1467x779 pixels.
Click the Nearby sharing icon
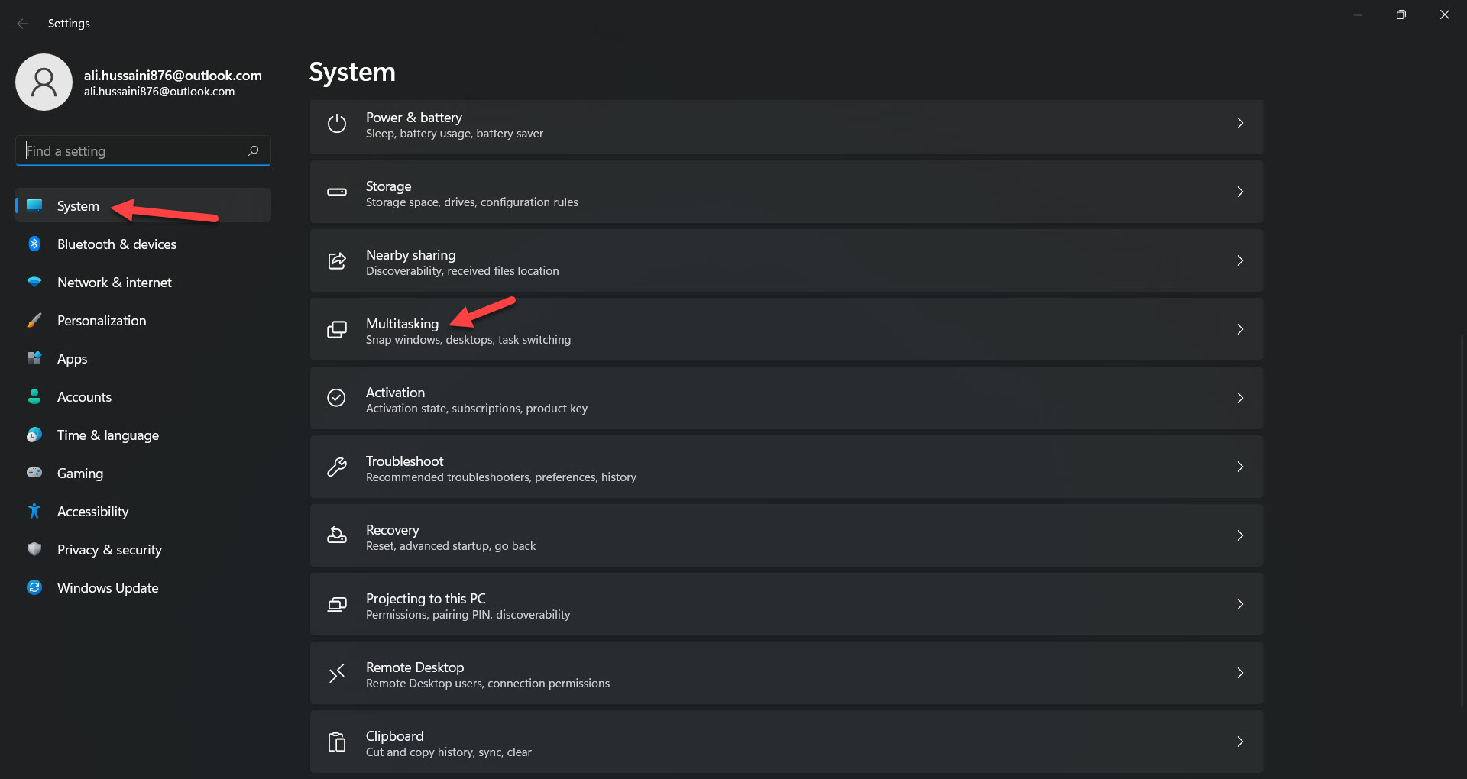337,261
